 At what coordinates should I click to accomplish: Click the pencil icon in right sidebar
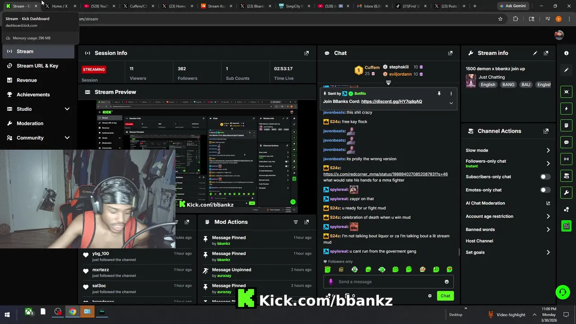(566, 70)
